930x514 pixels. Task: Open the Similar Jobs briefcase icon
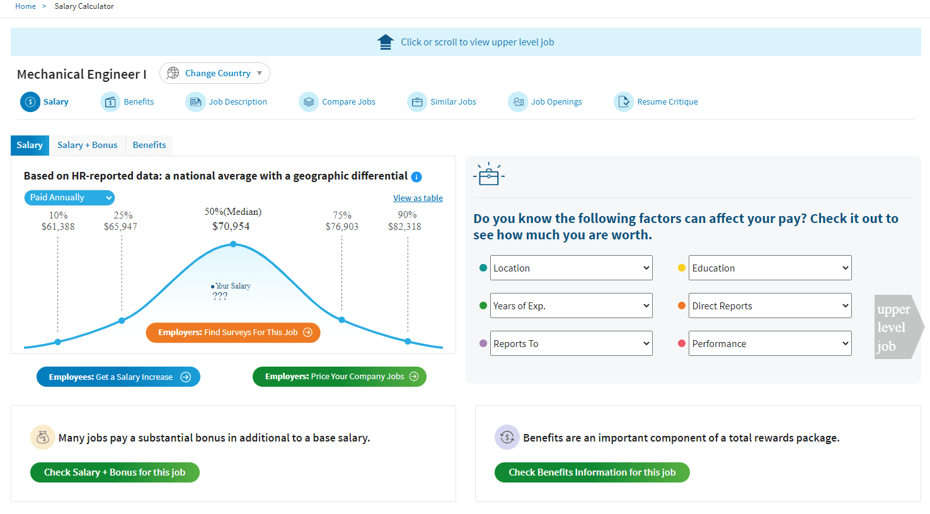click(417, 102)
